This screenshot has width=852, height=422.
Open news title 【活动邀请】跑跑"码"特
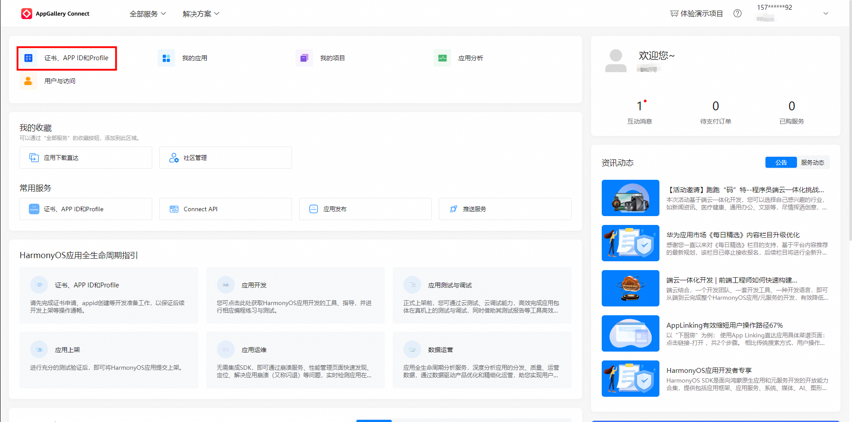745,190
